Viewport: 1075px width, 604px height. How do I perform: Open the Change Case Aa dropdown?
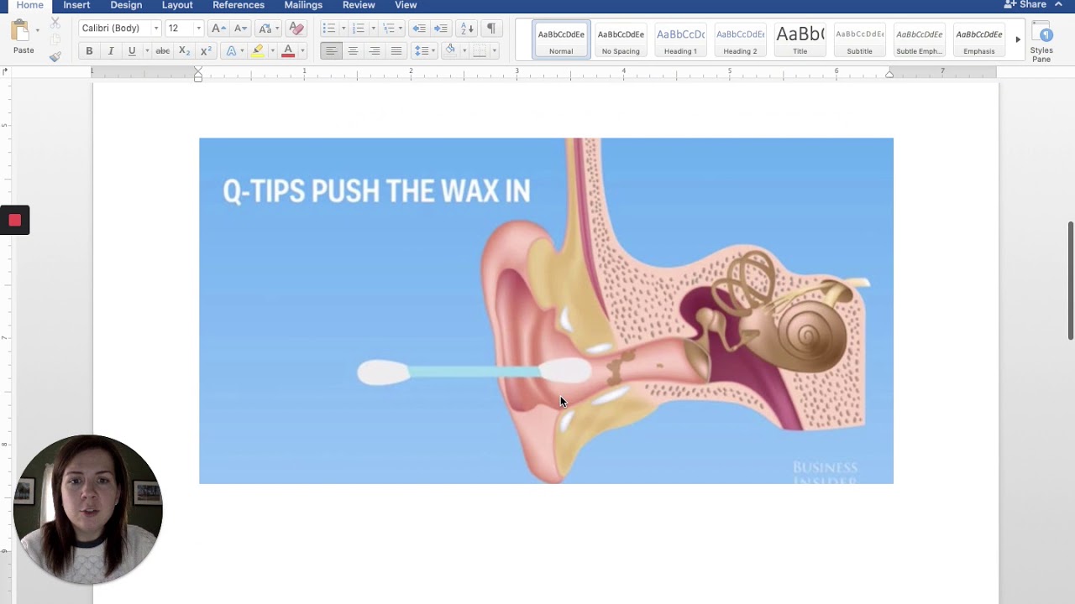click(269, 29)
